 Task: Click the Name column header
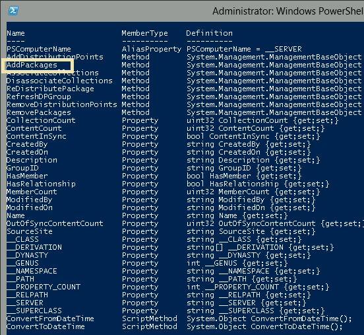click(16, 33)
